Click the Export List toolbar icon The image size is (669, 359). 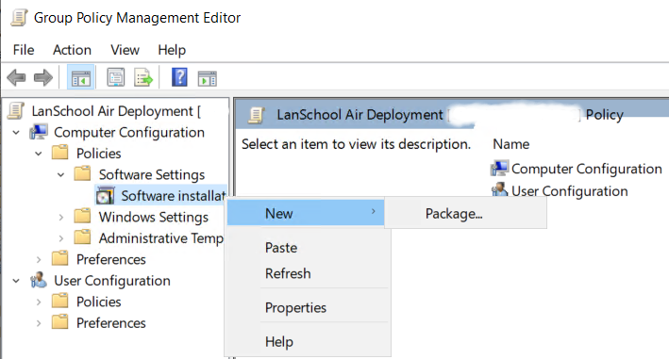[143, 78]
